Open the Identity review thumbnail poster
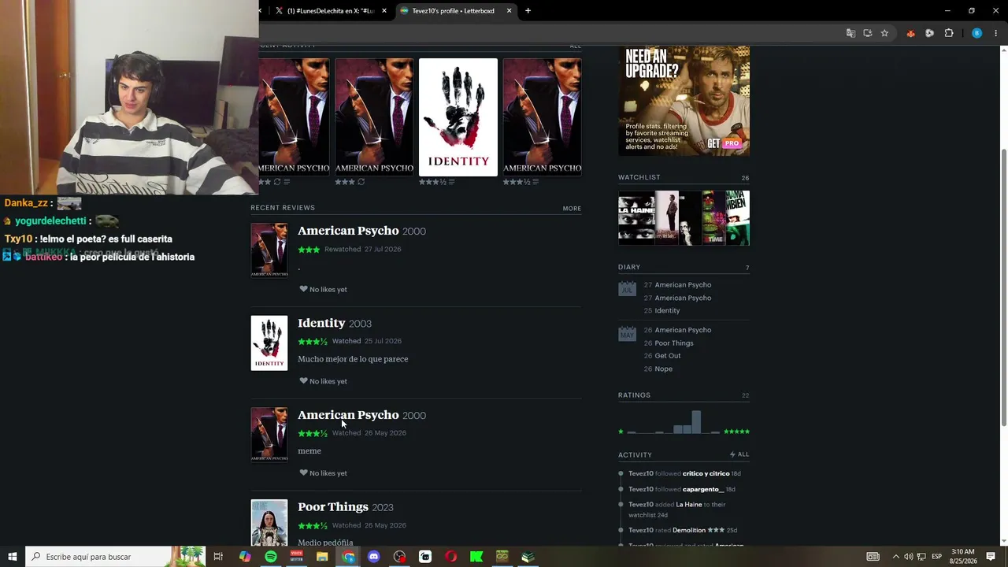 [269, 343]
